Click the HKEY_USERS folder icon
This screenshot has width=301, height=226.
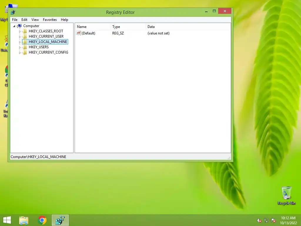[25, 47]
